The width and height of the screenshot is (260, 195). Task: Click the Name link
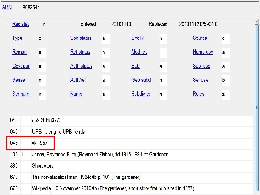76,94
